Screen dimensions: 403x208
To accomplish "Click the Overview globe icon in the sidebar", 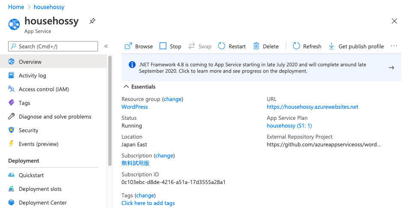I will click(x=11, y=62).
